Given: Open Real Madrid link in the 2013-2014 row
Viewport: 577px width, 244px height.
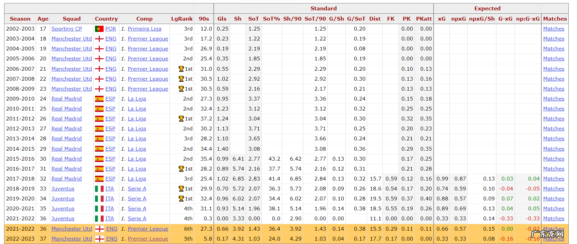Looking at the screenshot, I should [x=67, y=139].
